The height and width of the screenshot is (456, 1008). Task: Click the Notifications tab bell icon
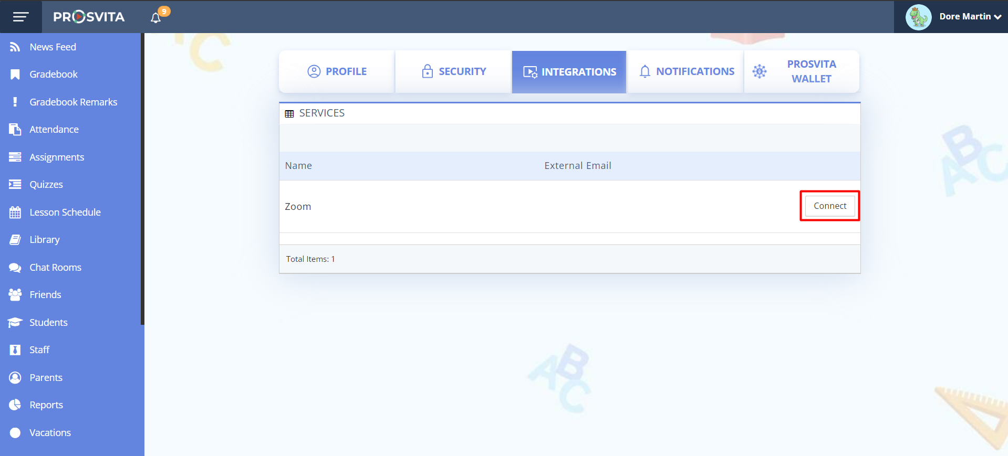645,71
